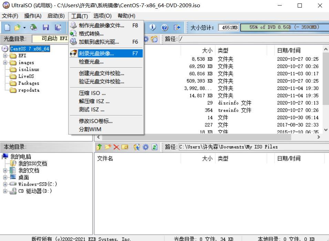Sort image list by 大小 column

pyautogui.click(x=198, y=51)
